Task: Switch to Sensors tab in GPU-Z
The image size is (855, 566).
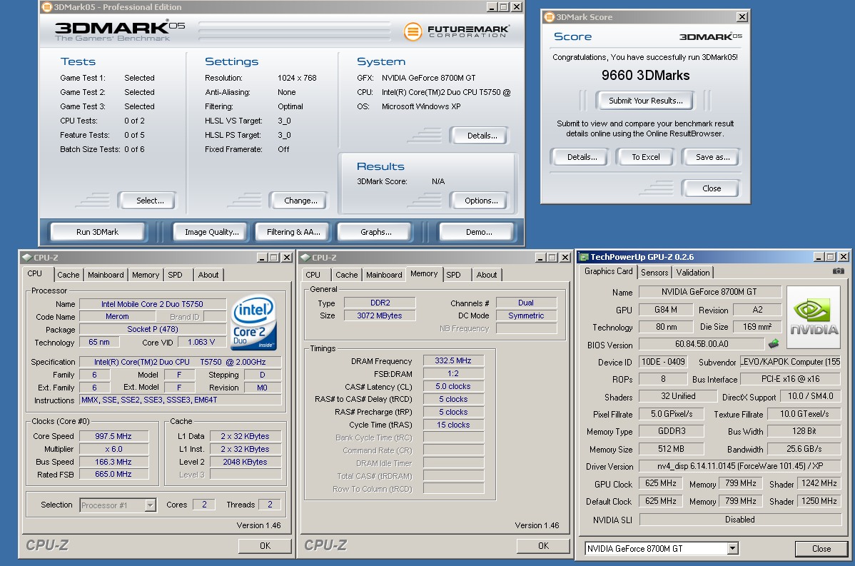Action: click(654, 273)
